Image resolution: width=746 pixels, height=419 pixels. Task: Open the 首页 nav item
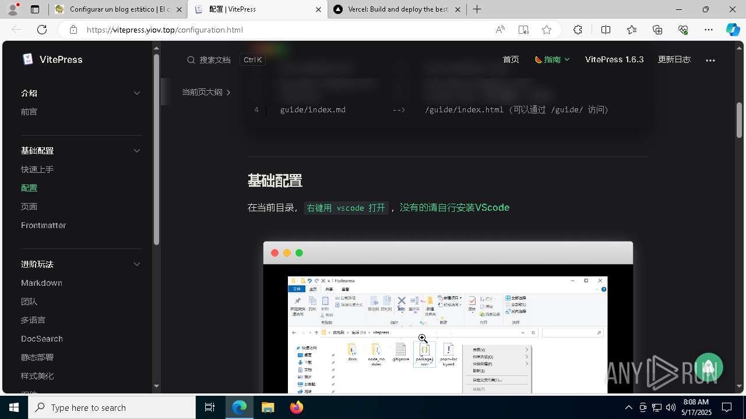[x=511, y=59]
